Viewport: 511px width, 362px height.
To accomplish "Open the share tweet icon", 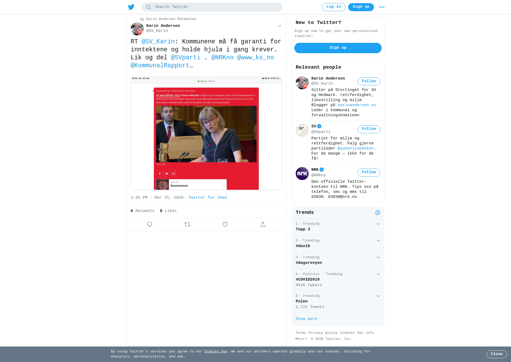I will pos(263,224).
